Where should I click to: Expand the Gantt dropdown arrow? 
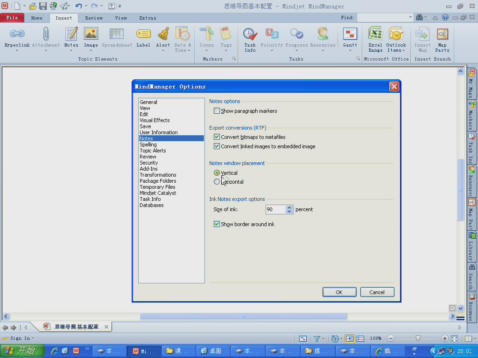point(350,50)
